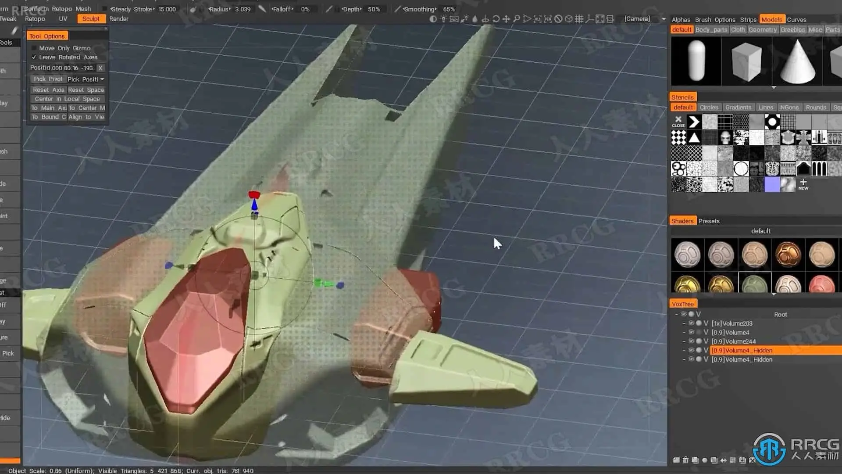Open the Pick Positi dropdown arrow
The height and width of the screenshot is (474, 842).
pos(102,79)
